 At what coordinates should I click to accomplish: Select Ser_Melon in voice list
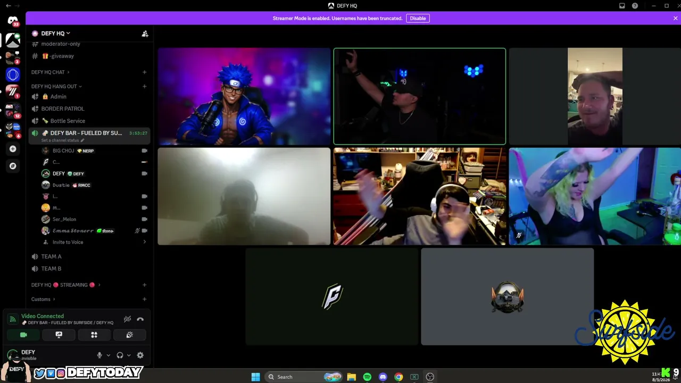pyautogui.click(x=94, y=219)
